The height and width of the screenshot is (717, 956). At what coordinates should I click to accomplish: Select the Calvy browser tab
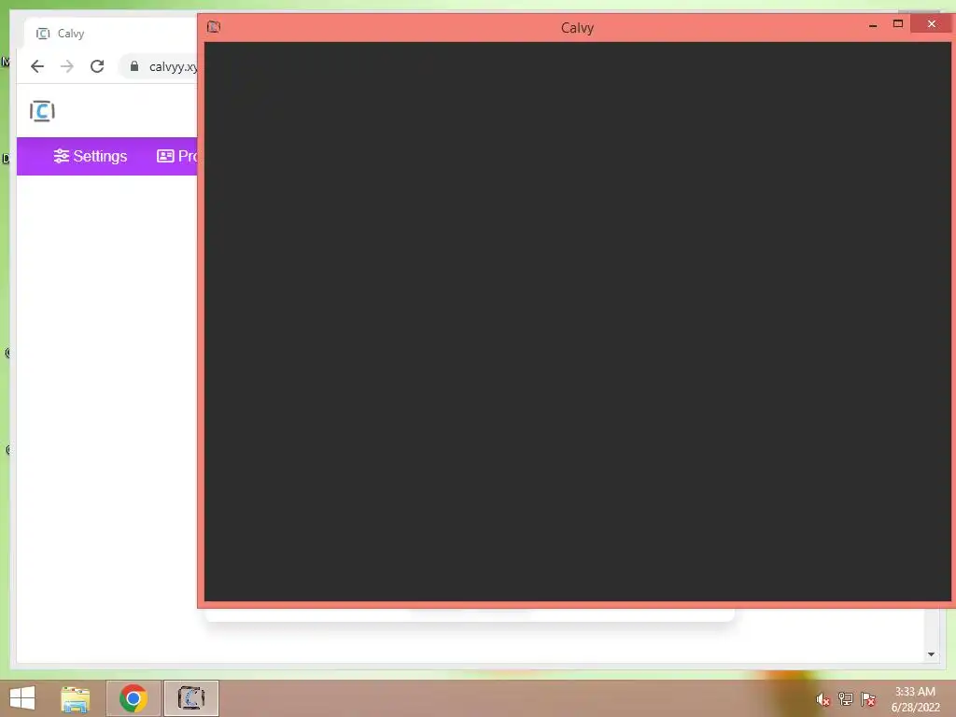point(110,34)
